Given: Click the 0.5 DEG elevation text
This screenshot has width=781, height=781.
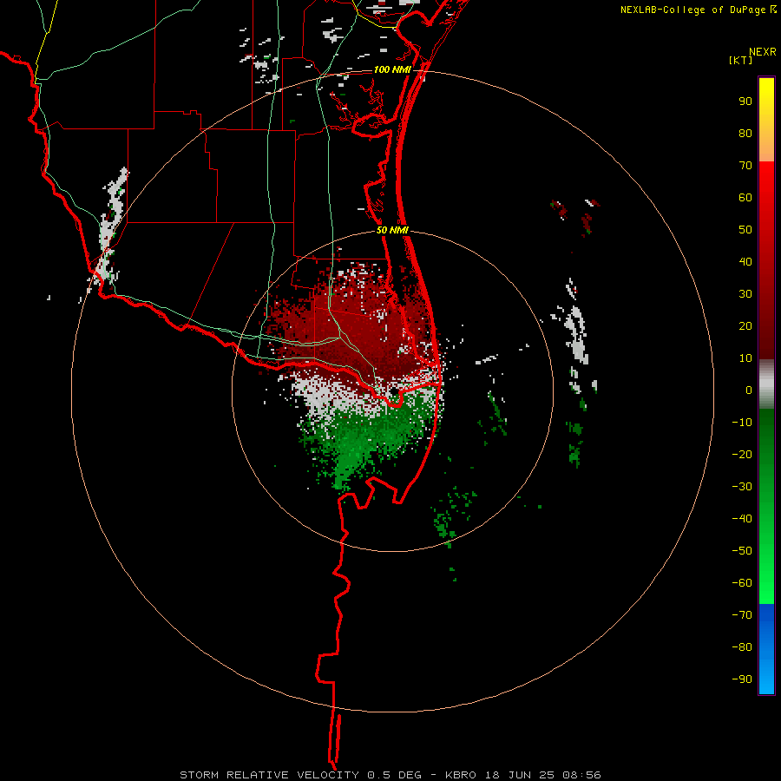Looking at the screenshot, I should tap(394, 775).
